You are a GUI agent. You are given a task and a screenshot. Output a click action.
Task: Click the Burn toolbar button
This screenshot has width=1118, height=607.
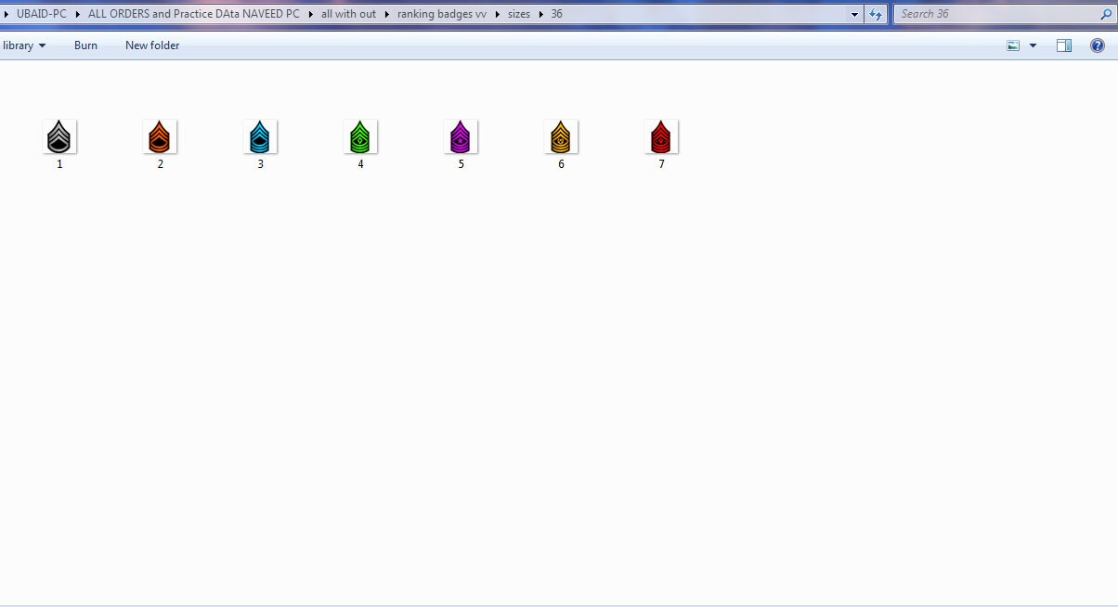click(x=85, y=45)
